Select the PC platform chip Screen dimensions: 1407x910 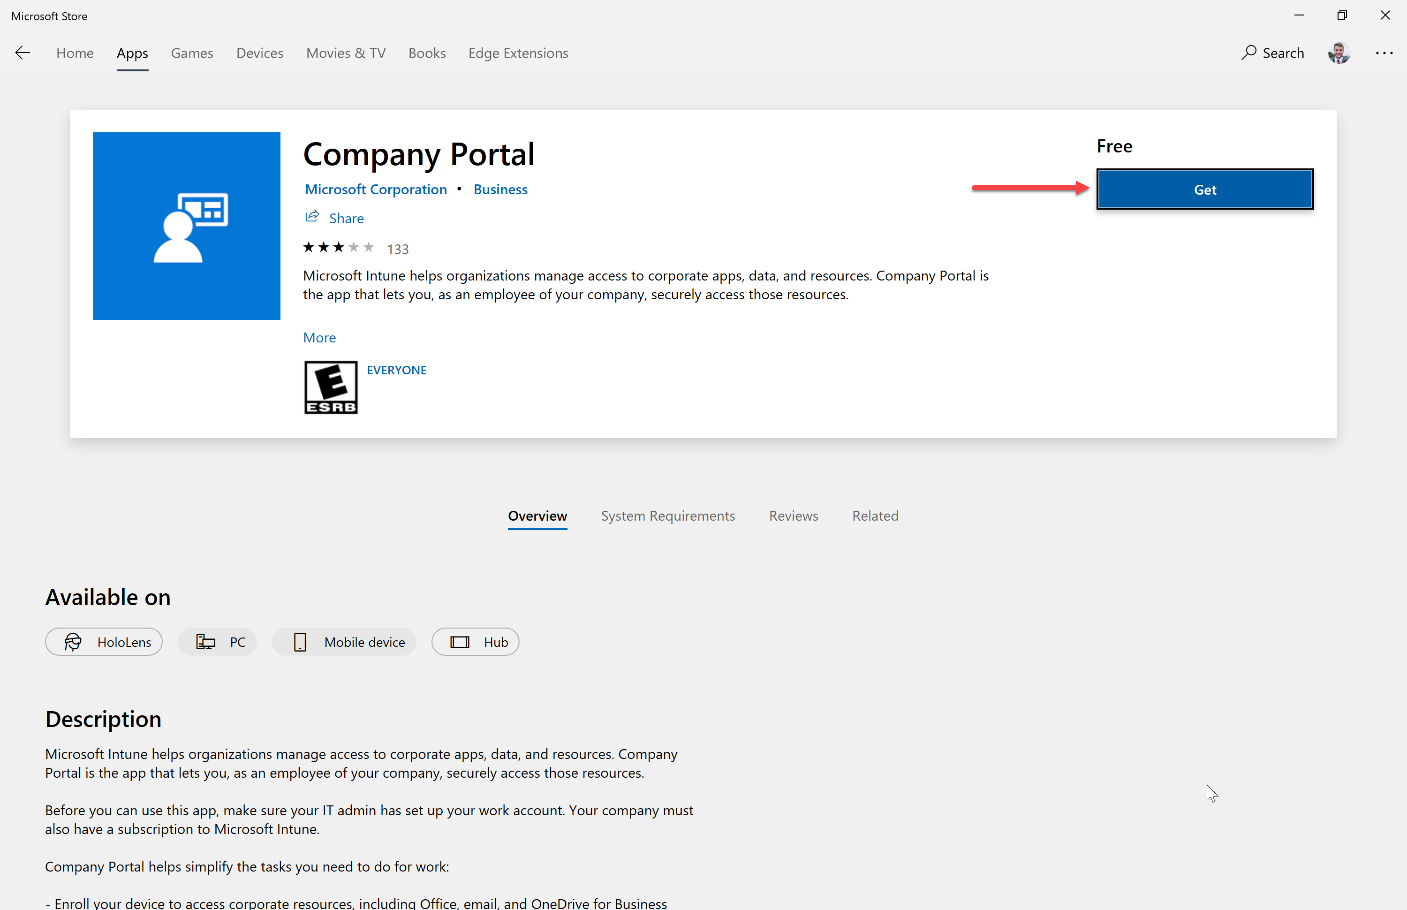(217, 642)
